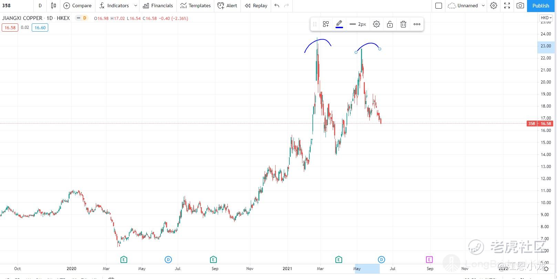The image size is (557, 279).
Task: Open the price axis settings gear
Action: point(546,269)
